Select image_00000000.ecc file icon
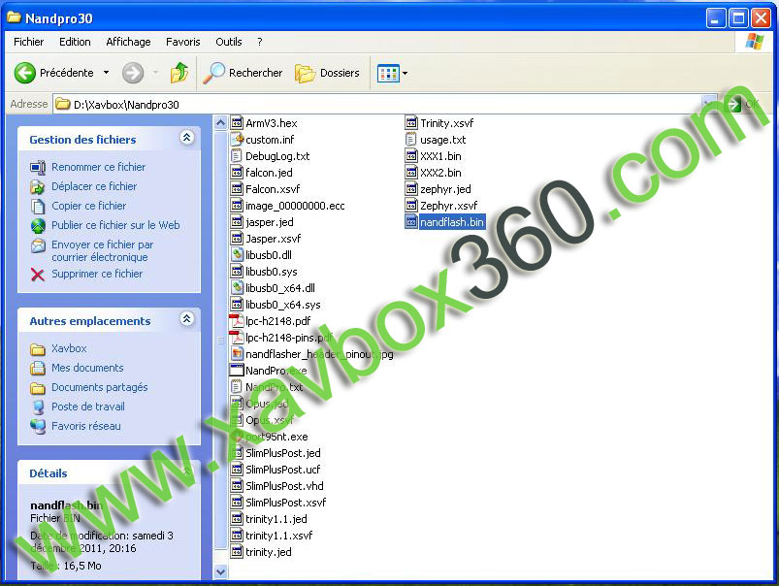 click(x=237, y=206)
